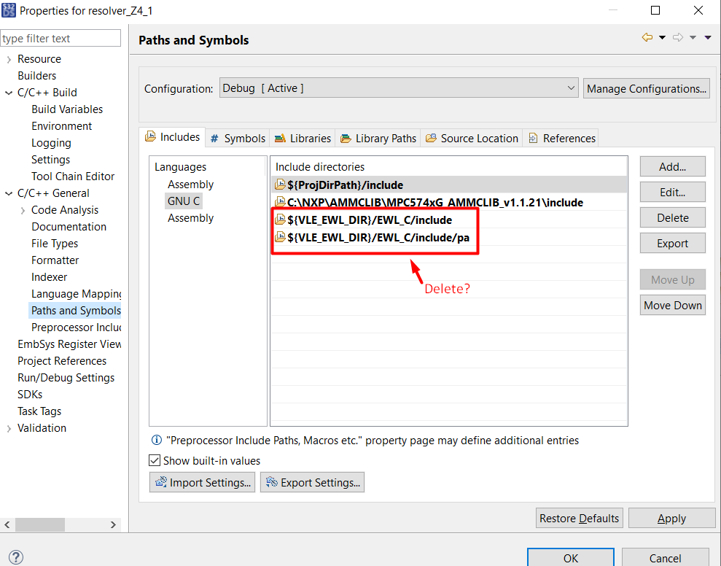Screen dimensions: 721x566
Task: Click the Add... button
Action: [673, 166]
